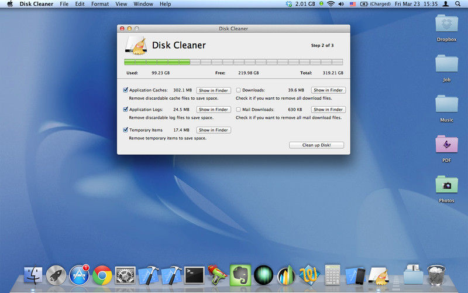Launch Evernote elephant icon in the dock
Screen dimensions: 468x293
tap(240, 275)
